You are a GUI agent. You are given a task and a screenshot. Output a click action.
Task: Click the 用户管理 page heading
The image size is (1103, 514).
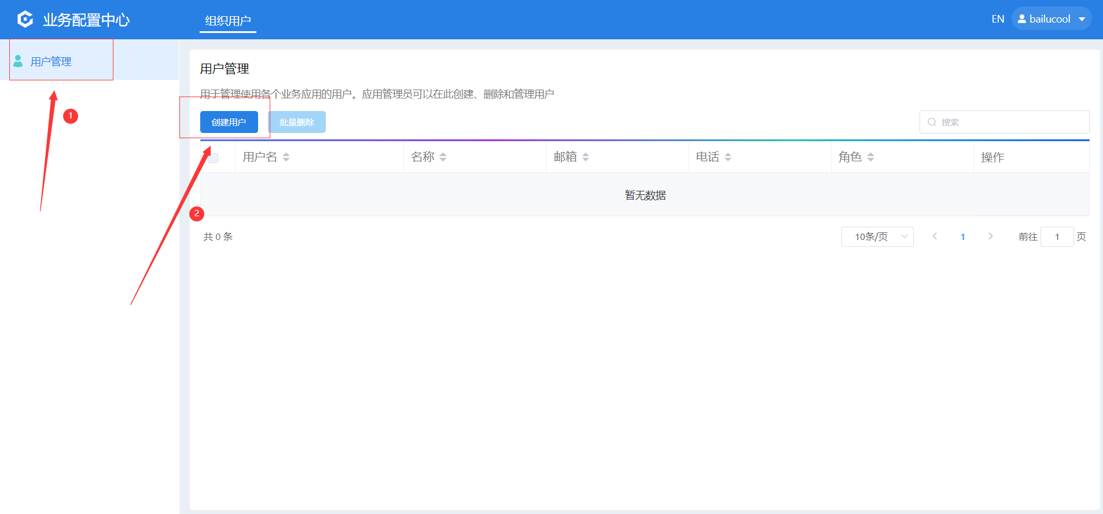click(225, 69)
